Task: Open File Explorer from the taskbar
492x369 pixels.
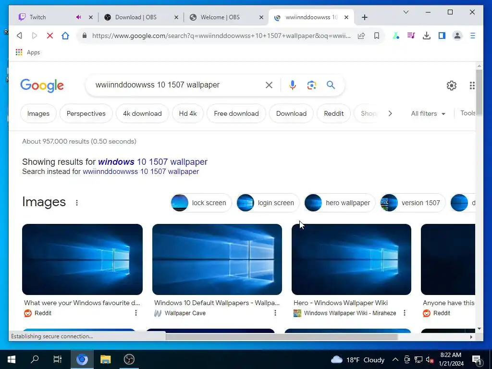Action: (x=105, y=359)
